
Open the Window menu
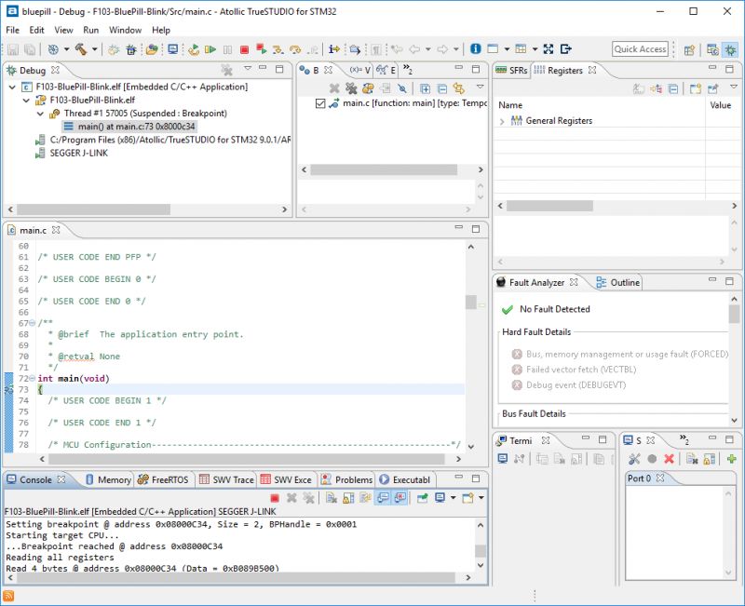[x=125, y=30]
